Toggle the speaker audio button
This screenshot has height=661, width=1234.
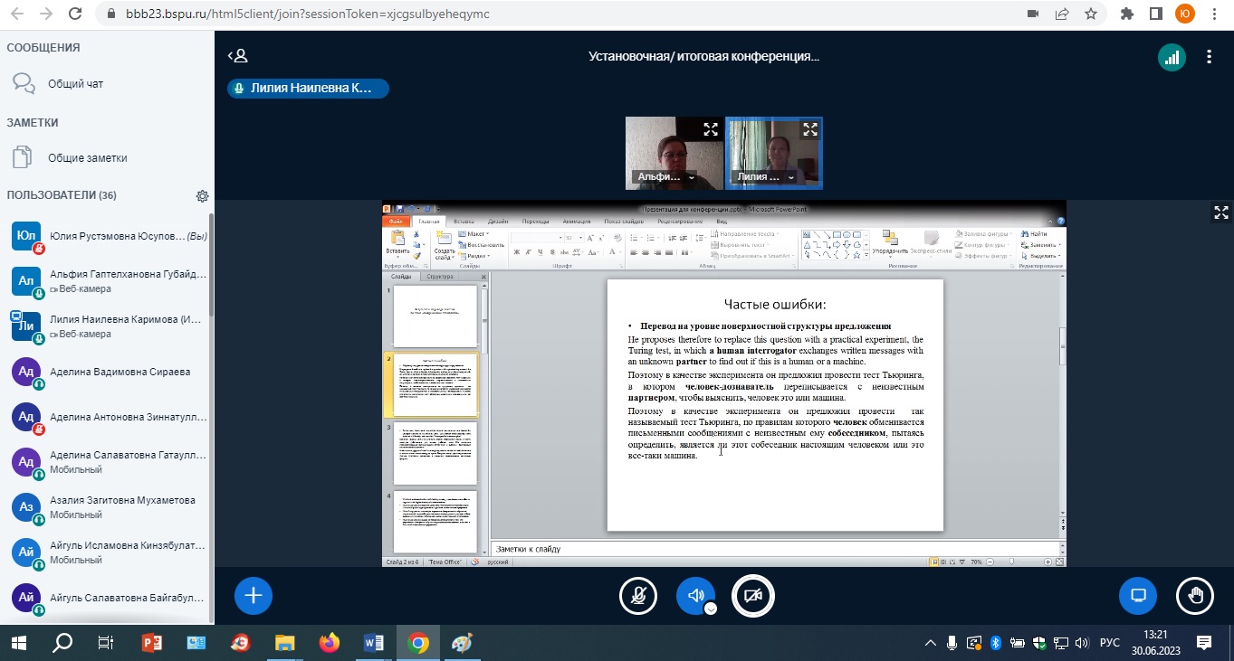694,595
